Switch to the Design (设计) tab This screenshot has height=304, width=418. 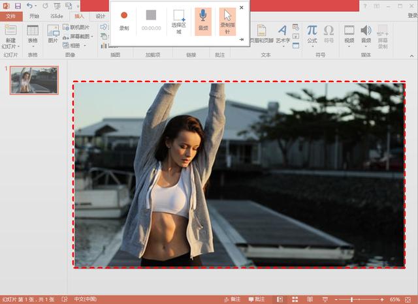tap(100, 16)
